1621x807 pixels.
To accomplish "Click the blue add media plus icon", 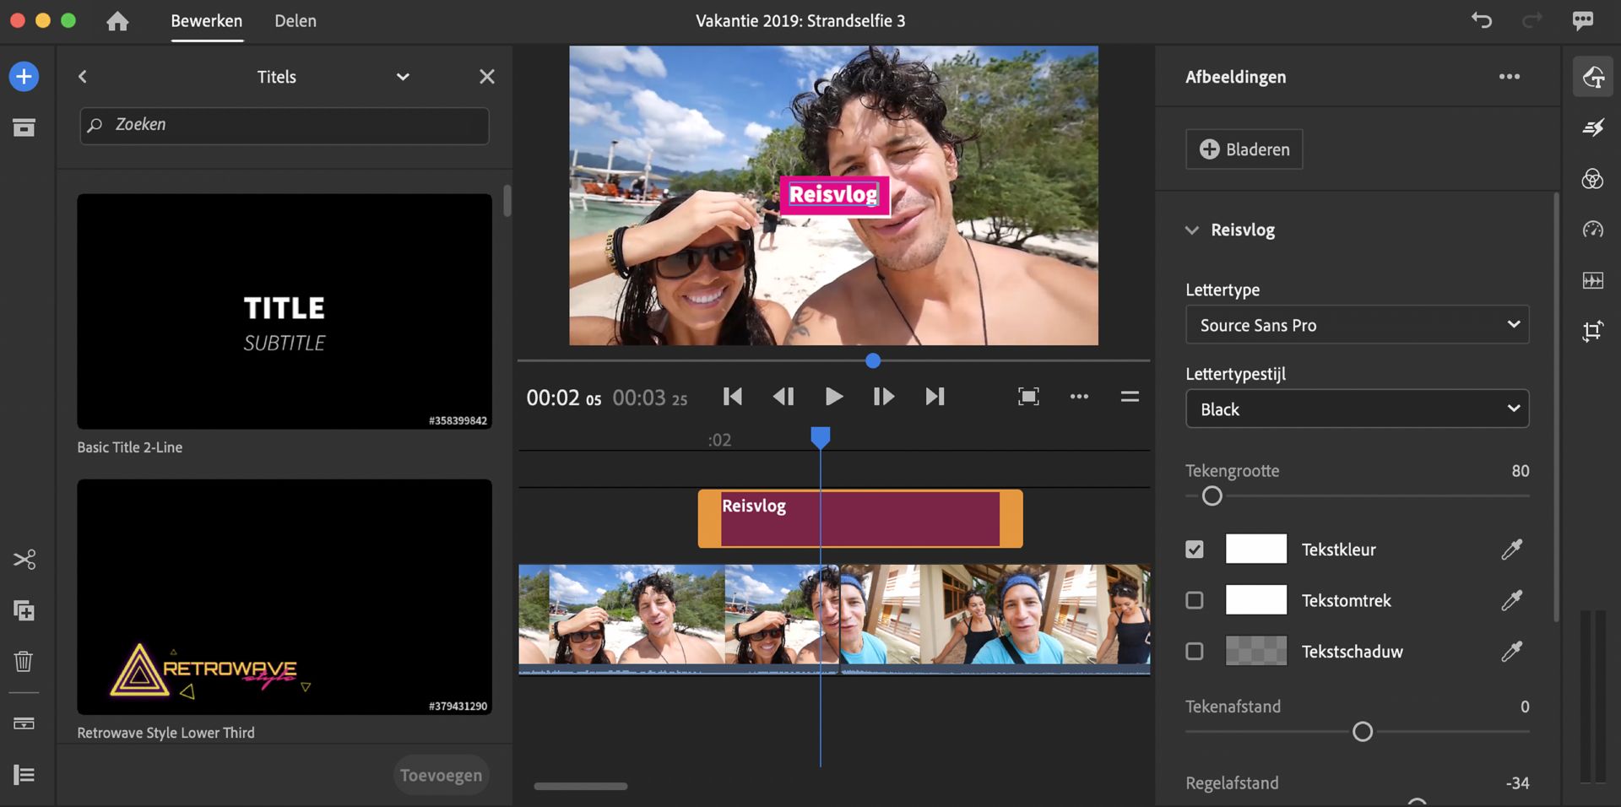I will (x=24, y=77).
